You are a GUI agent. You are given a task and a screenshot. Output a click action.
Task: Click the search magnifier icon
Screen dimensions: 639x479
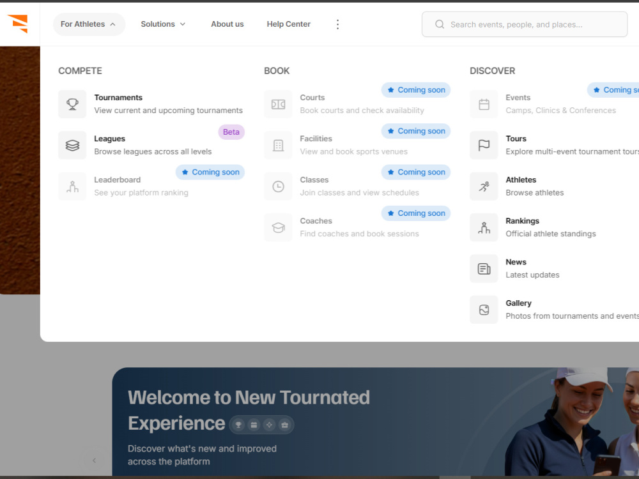click(x=440, y=24)
